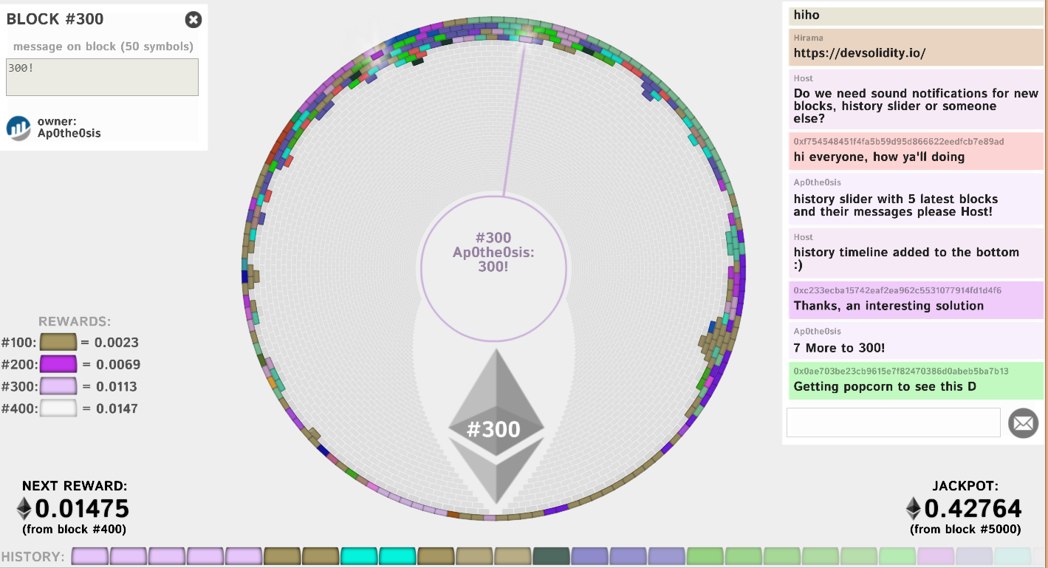Click "history timeline added to the bottom" message
The image size is (1048, 568).
pos(906,259)
